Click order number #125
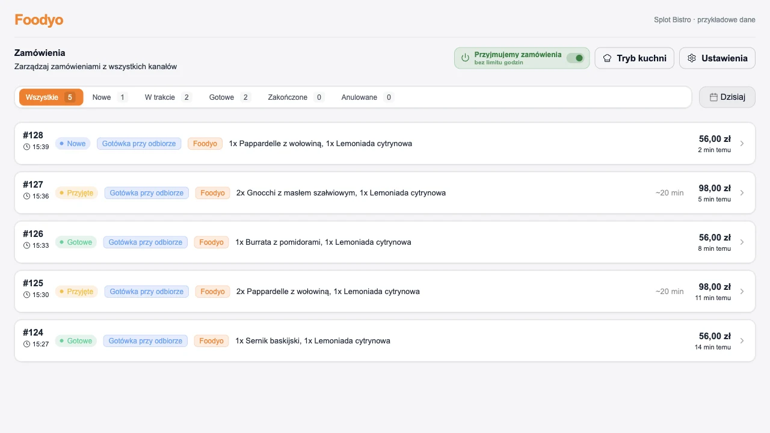 (33, 283)
